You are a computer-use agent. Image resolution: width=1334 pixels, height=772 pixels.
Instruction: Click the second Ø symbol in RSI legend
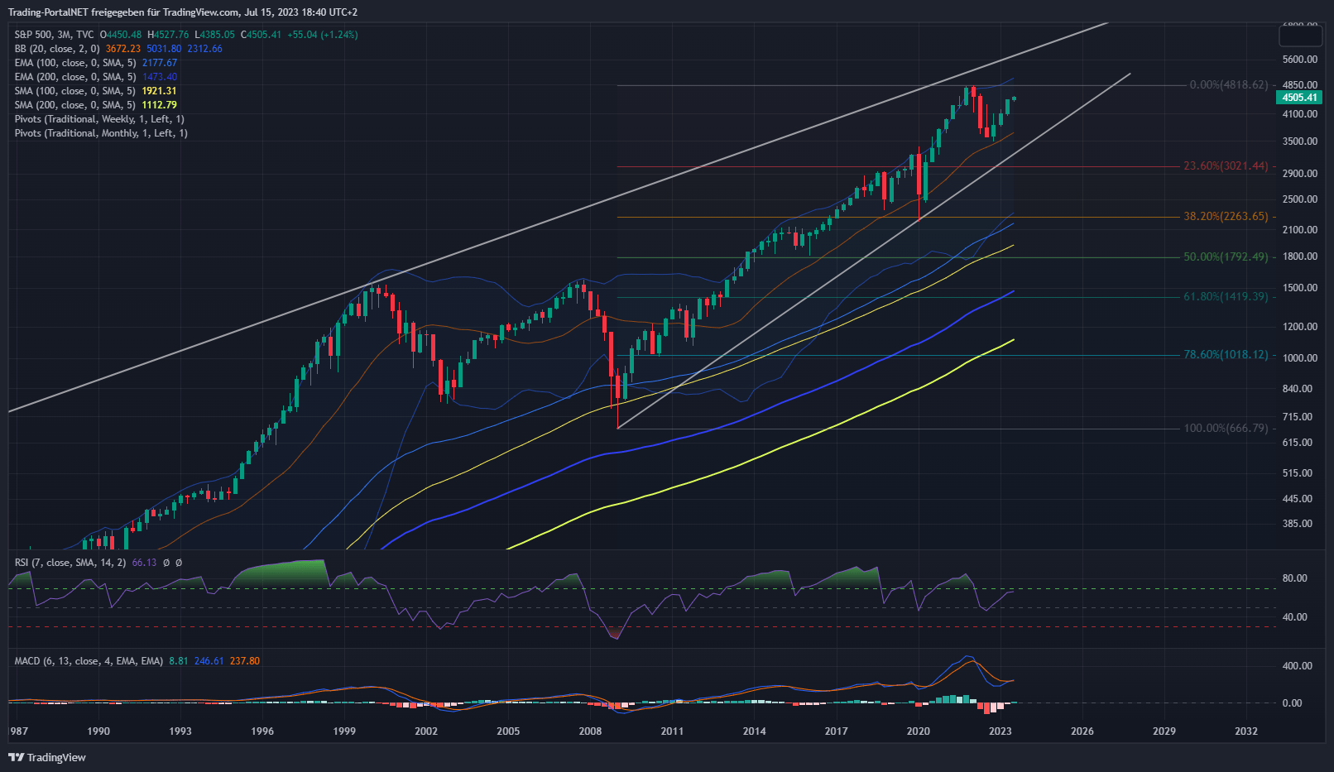(x=179, y=563)
